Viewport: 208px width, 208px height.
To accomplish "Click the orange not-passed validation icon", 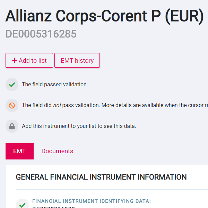I will coord(12,105).
